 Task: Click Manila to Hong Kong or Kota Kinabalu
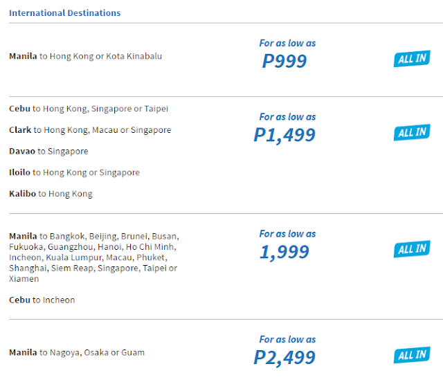coord(85,56)
